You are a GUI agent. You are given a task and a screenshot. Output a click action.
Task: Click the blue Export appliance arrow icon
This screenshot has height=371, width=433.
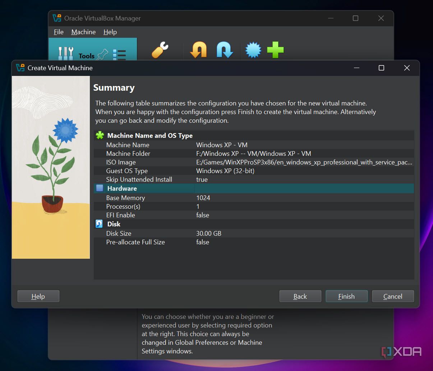coord(225,50)
